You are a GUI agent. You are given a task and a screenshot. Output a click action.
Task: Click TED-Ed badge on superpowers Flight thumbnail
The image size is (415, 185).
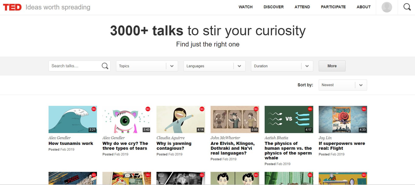[x=364, y=109]
